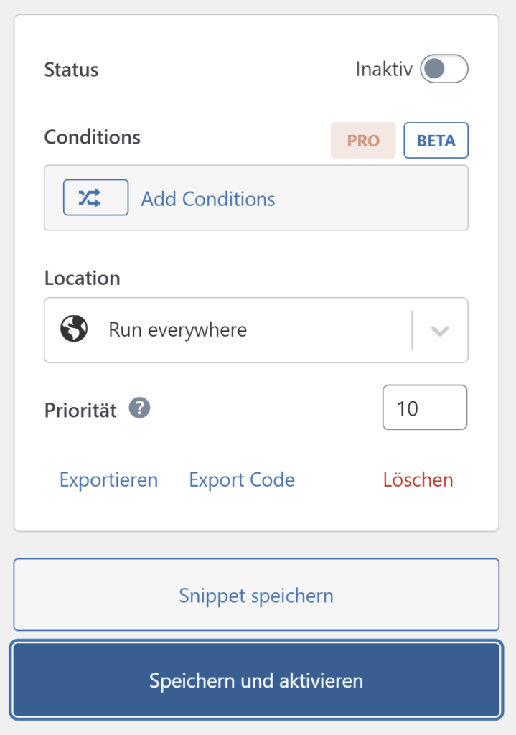This screenshot has height=735, width=516.
Task: Click the crossing-arrows icon beside Add Conditions
Action: 95,197
